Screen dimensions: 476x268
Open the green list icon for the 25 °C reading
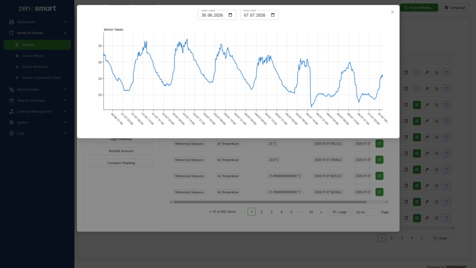[x=379, y=143]
